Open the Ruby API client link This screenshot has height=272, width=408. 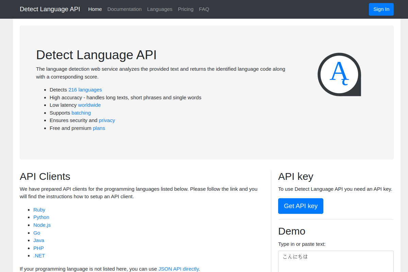click(x=39, y=210)
